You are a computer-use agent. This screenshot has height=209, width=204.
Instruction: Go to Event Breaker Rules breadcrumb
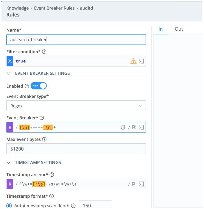point(54,8)
